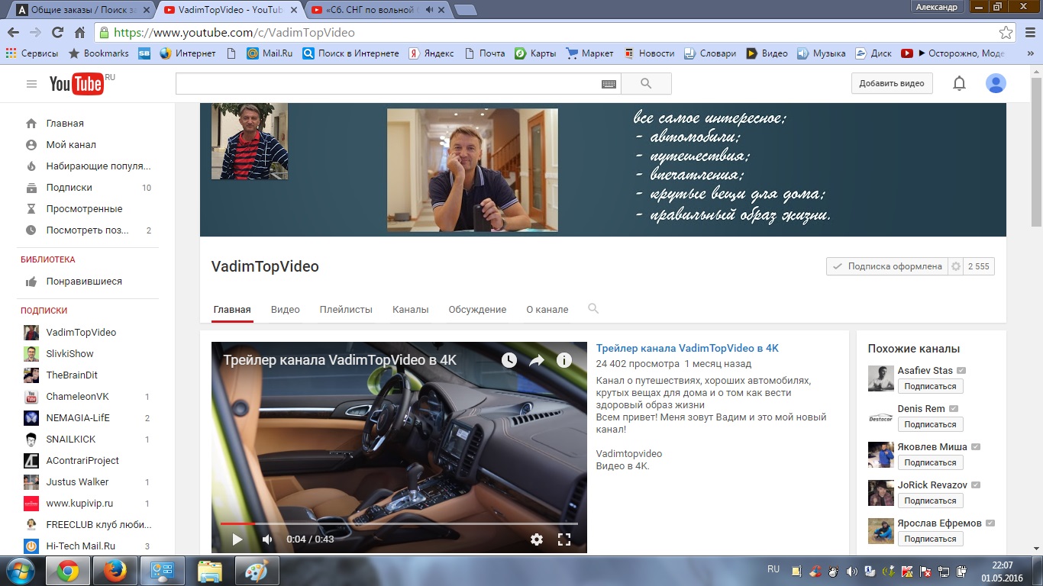
Task: Subscribe to the Asafiev Stas channel
Action: (x=930, y=386)
